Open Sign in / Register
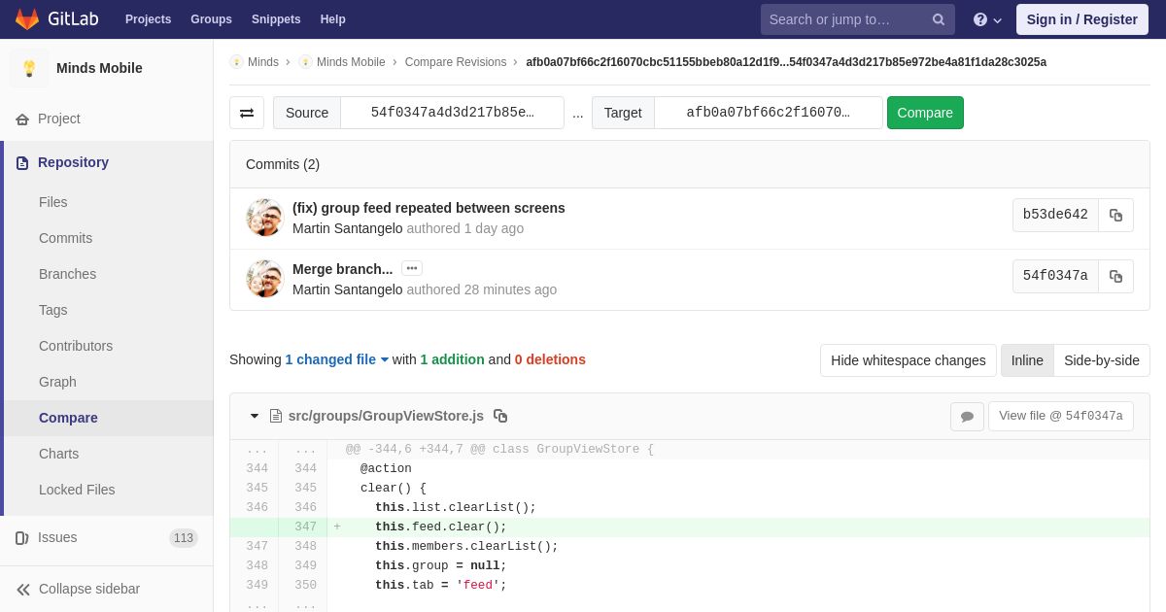 click(1081, 19)
